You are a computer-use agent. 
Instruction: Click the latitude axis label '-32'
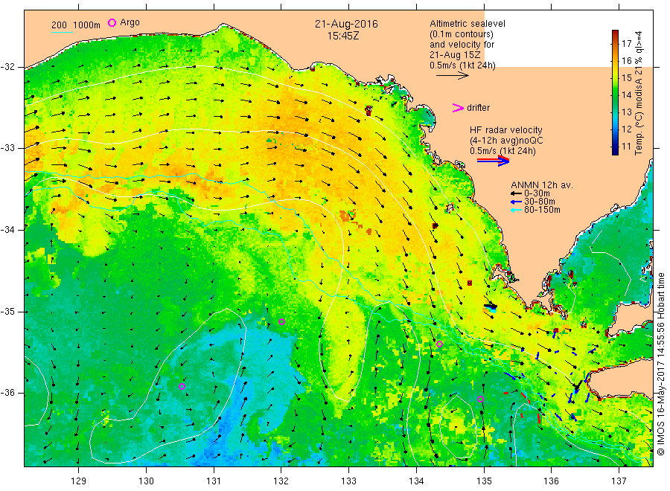8,67
